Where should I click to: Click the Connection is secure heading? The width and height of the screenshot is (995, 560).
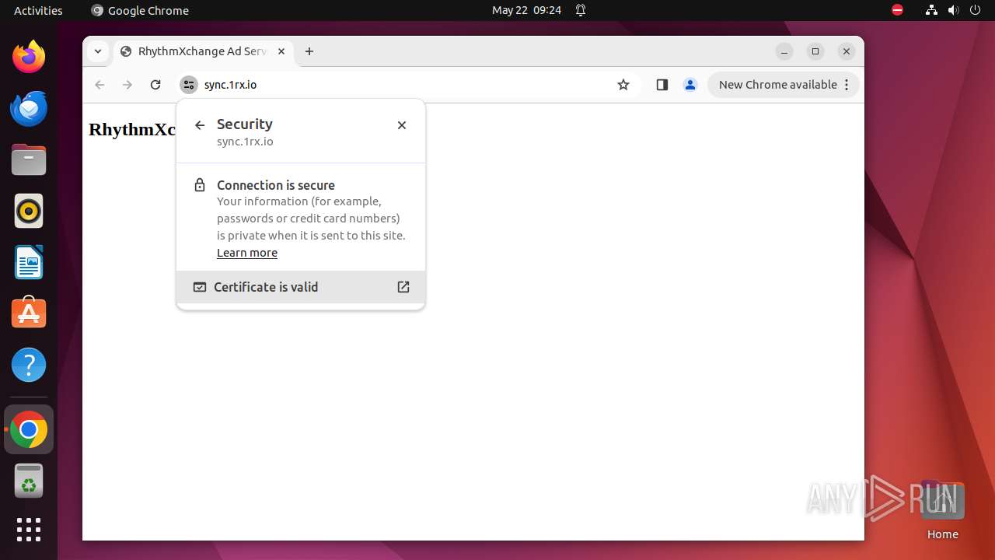276,185
